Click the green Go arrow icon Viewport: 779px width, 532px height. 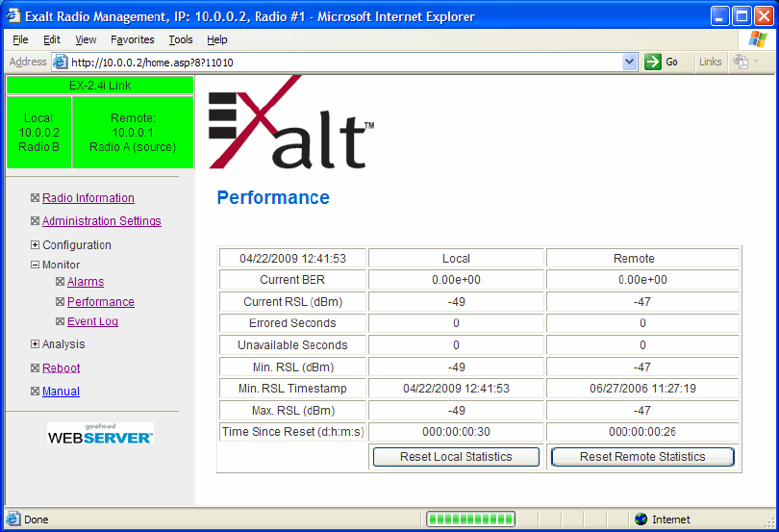coord(652,62)
